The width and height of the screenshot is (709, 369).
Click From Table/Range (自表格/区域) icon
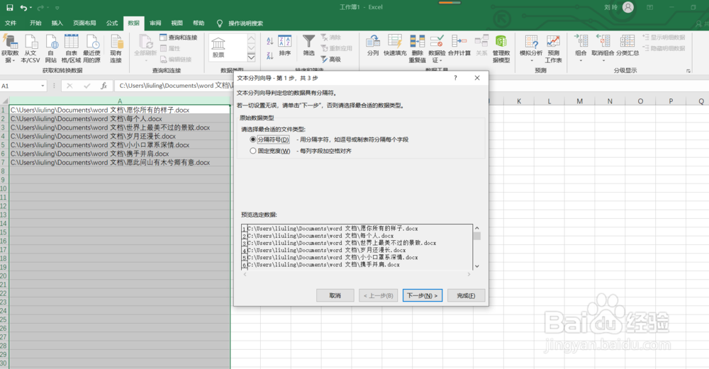72,49
